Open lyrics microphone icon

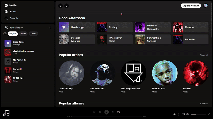[x=179, y=114]
